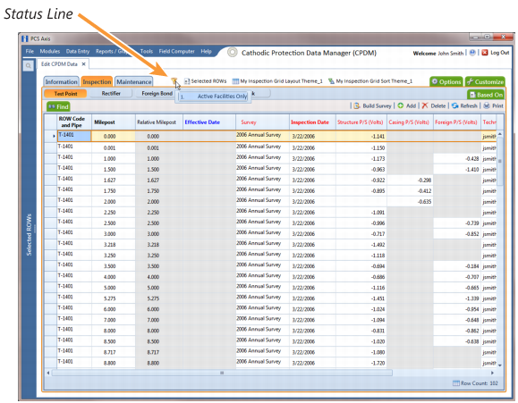Open the My Inspection Grid Sort Theme_1 icon
Image resolution: width=518 pixels, height=403 pixels.
[x=331, y=81]
